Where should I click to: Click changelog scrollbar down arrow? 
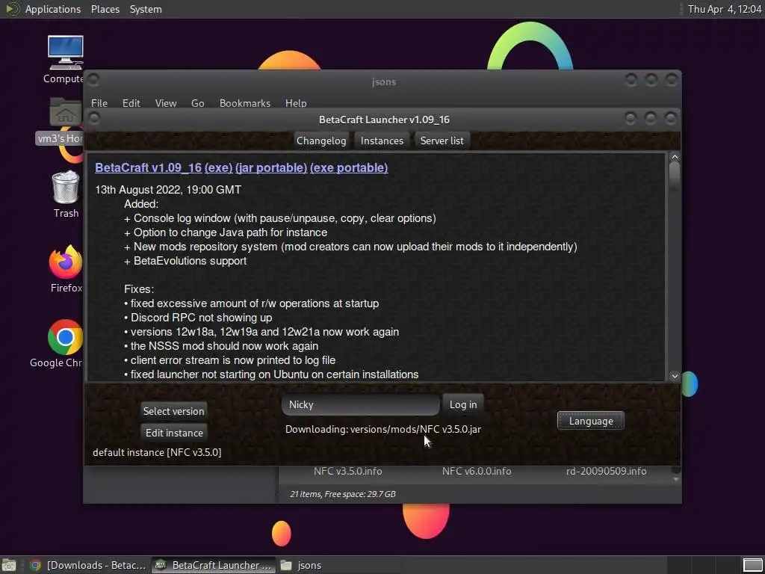(x=675, y=376)
